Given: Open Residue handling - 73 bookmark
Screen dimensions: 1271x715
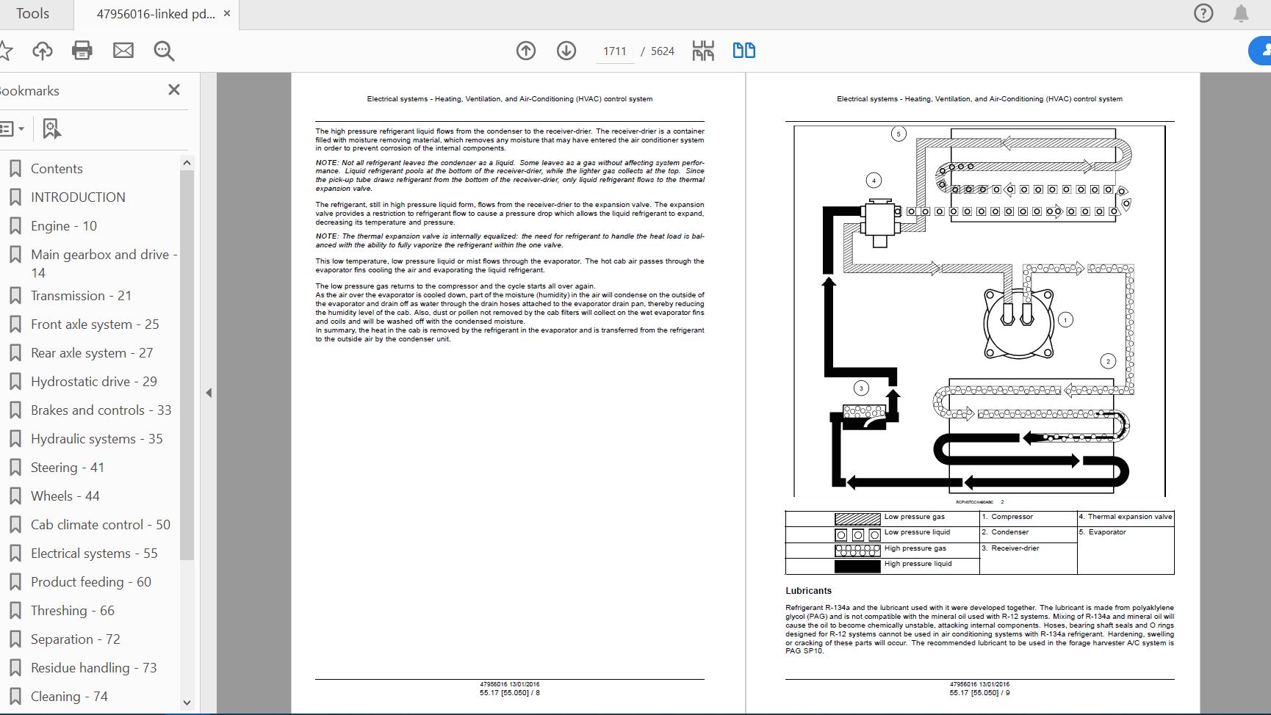Looking at the screenshot, I should [x=94, y=668].
